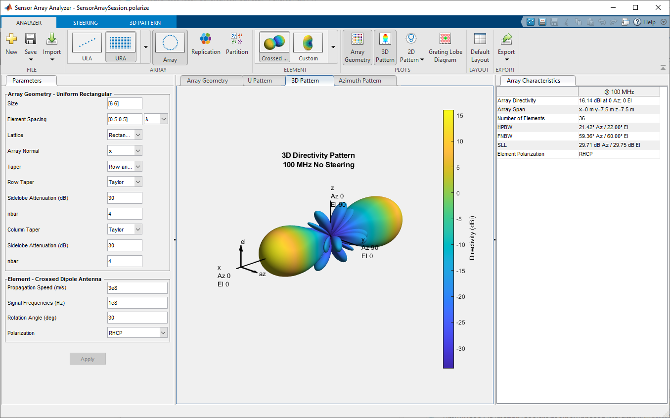Open the Help button
670x418 pixels.
[x=645, y=22]
